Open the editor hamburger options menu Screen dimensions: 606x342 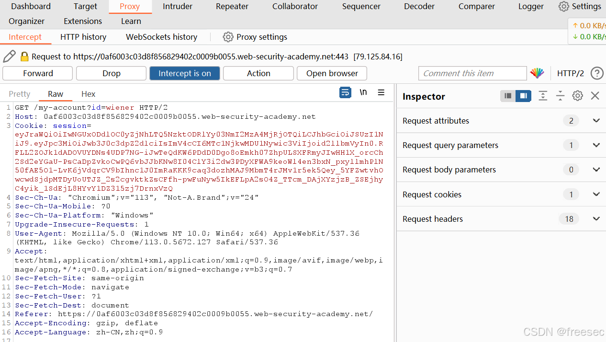[381, 92]
